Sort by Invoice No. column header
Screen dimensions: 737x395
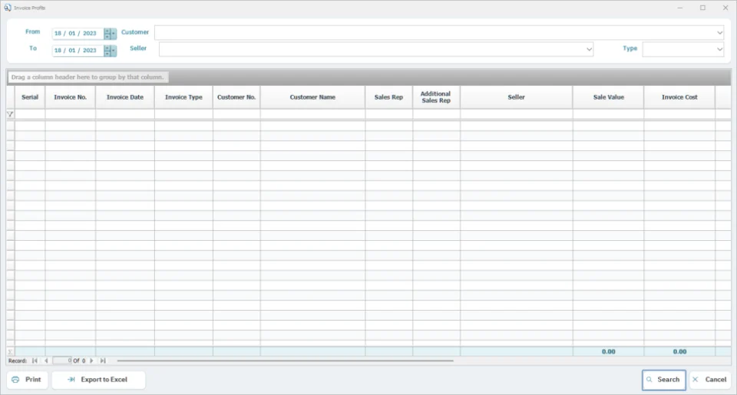pyautogui.click(x=71, y=97)
